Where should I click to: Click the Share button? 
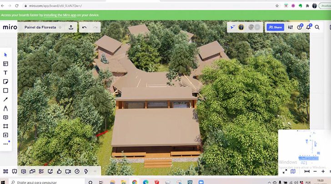pos(275,27)
